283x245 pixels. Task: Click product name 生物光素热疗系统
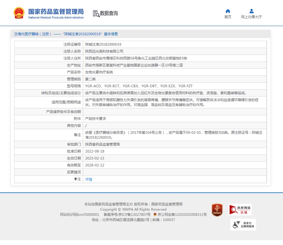pos(99,72)
